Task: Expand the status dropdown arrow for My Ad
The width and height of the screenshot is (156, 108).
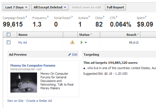Action: 86,43
